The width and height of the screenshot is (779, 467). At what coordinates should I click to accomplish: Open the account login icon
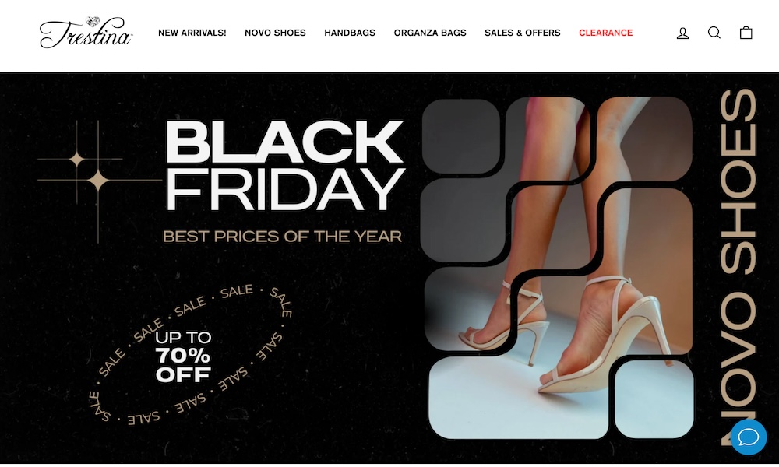pos(682,33)
